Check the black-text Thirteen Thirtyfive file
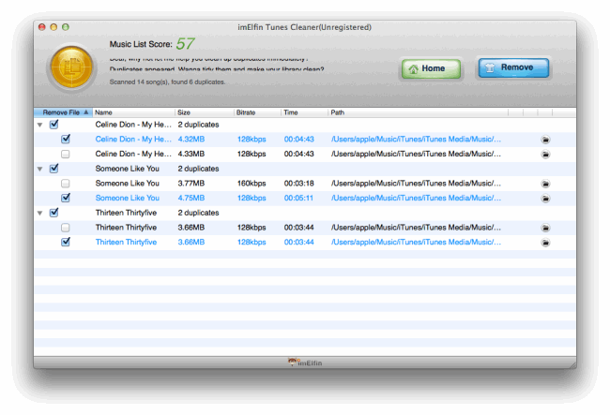The height and width of the screenshot is (415, 610). [x=66, y=228]
